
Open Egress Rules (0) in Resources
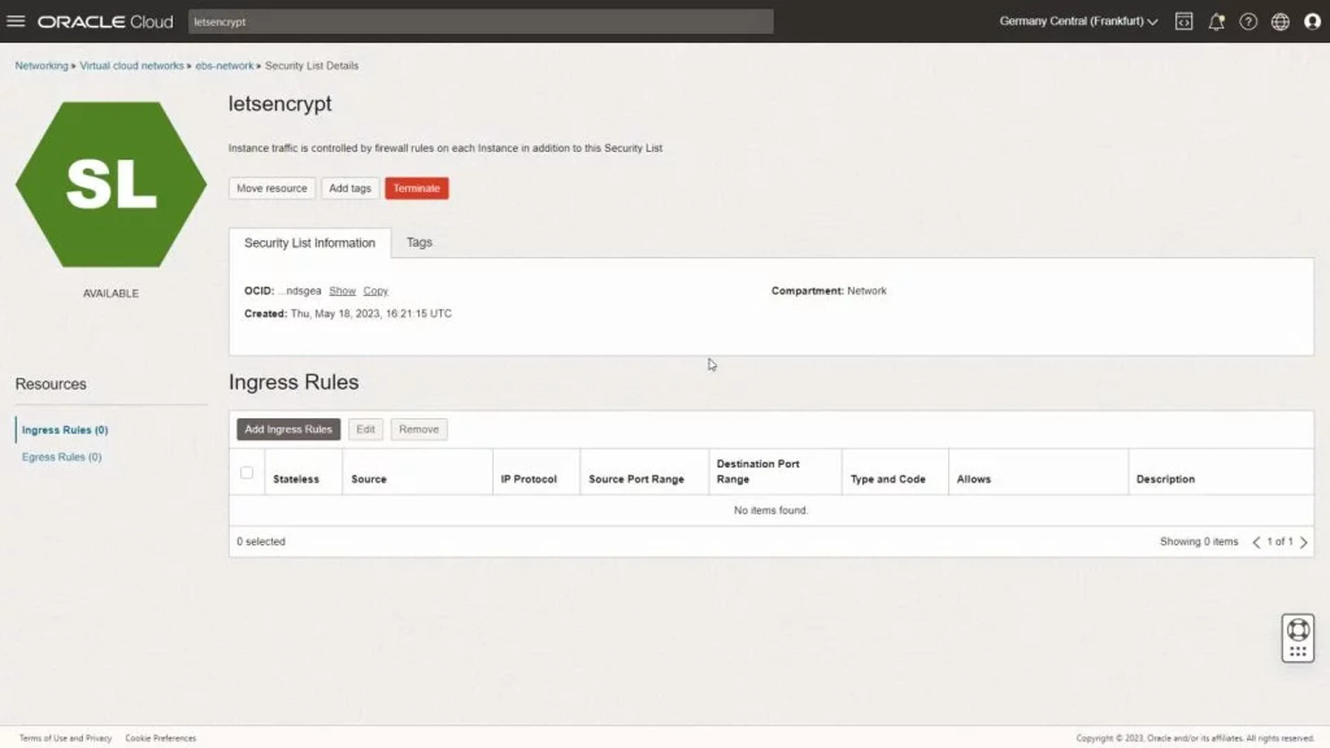click(x=61, y=457)
